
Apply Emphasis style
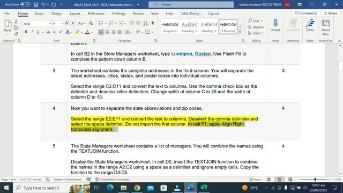point(170,27)
